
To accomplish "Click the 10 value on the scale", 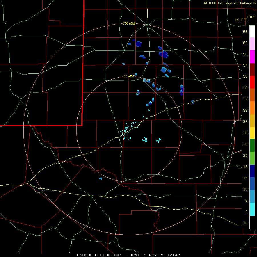I will (x=245, y=189).
